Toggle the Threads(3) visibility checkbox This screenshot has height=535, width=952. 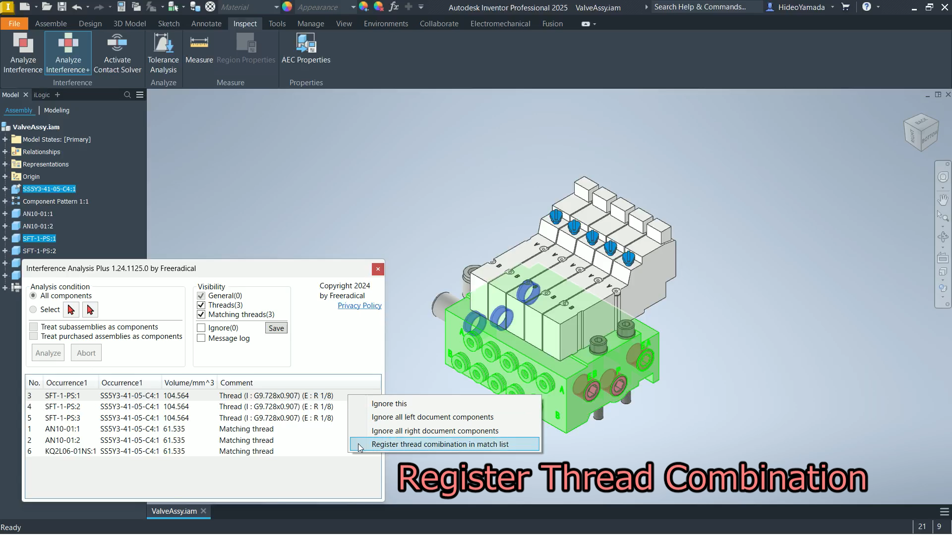(201, 305)
